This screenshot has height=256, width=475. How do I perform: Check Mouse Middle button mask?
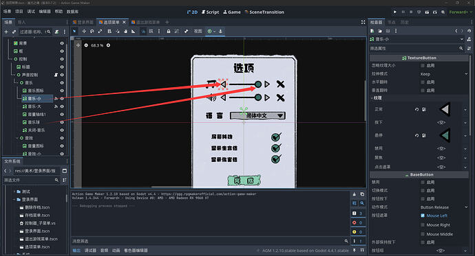point(422,234)
